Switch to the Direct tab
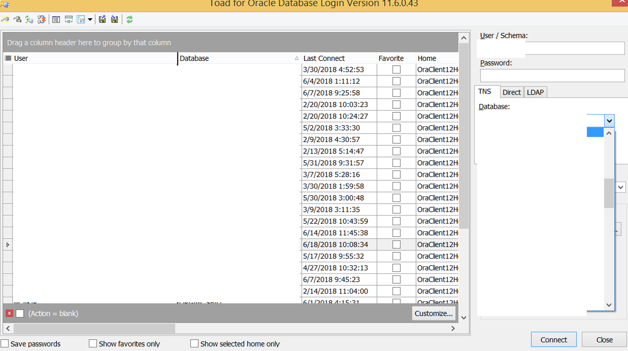This screenshot has width=628, height=351. pyautogui.click(x=511, y=92)
